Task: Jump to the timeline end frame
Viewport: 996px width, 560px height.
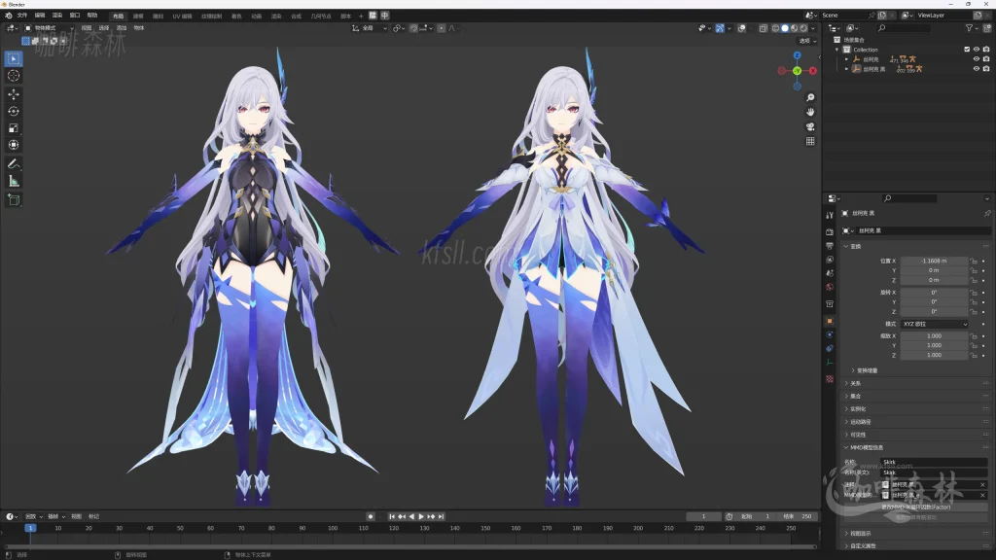Action: 441,517
